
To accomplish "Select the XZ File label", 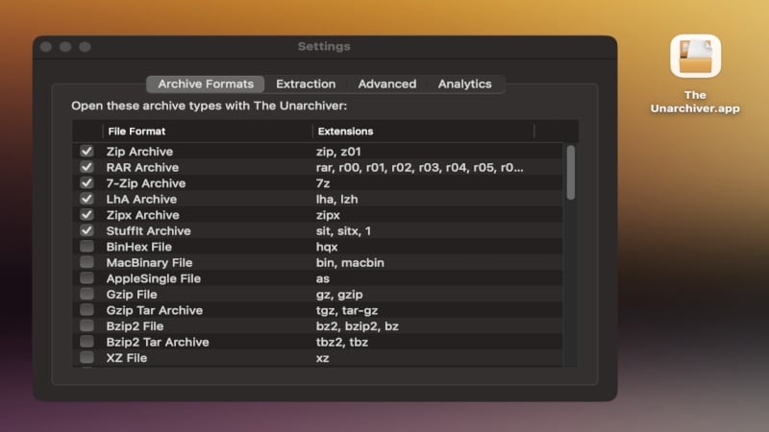I will point(127,358).
